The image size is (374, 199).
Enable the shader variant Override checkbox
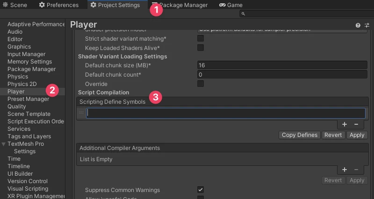201,84
